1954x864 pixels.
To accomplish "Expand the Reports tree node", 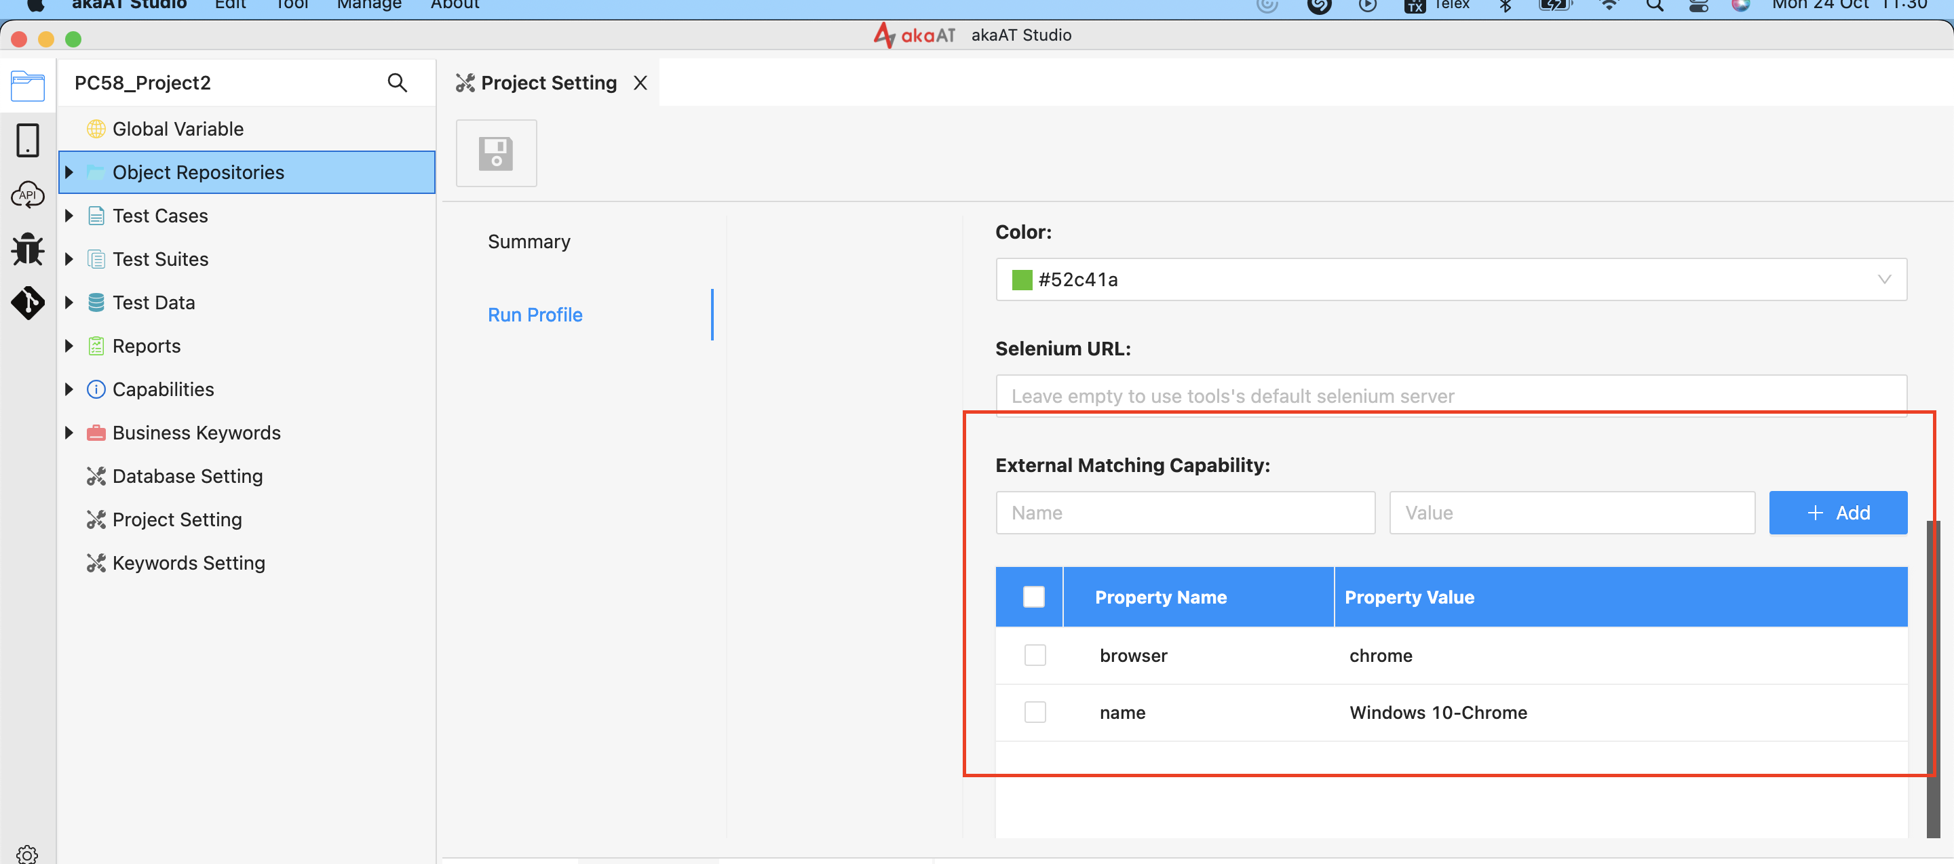I will [69, 347].
